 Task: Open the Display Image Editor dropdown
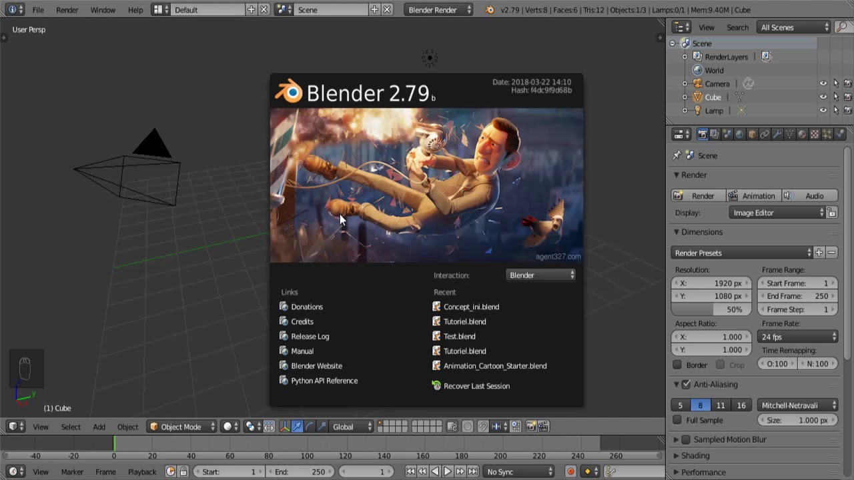click(777, 213)
